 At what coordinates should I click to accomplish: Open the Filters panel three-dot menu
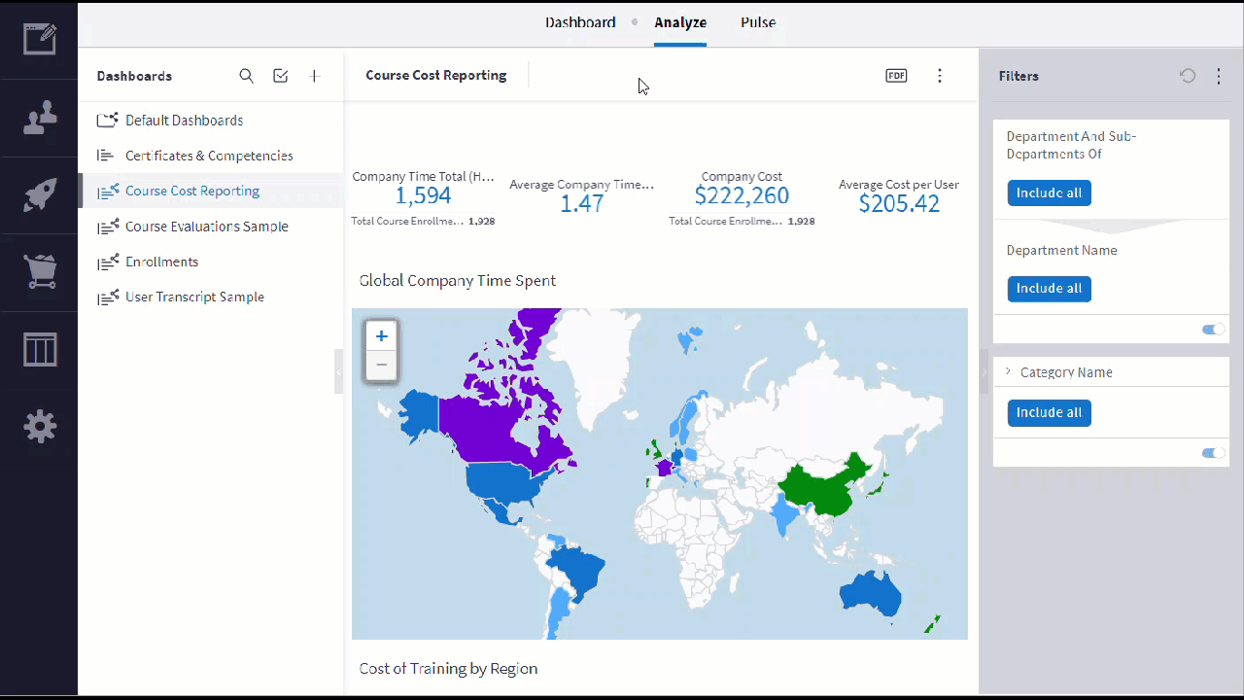pos(1219,76)
